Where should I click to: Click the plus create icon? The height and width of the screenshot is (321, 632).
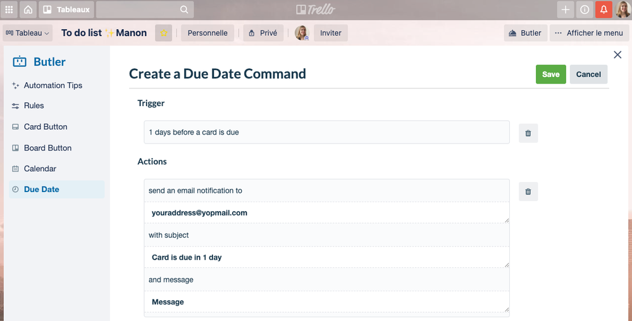566,9
